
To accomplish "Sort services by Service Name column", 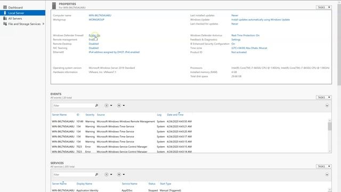I will click(129, 183).
